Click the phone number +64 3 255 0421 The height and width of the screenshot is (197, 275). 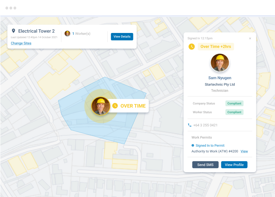tap(205, 125)
